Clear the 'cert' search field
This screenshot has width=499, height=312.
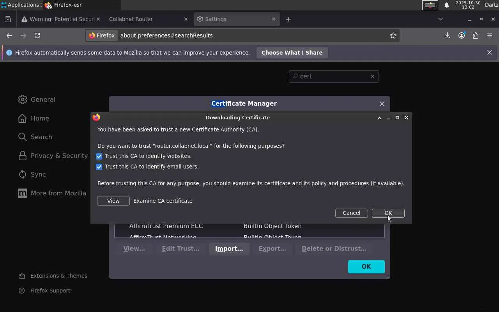point(373,76)
